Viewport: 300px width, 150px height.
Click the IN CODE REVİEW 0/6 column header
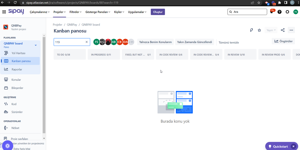coord(172,54)
